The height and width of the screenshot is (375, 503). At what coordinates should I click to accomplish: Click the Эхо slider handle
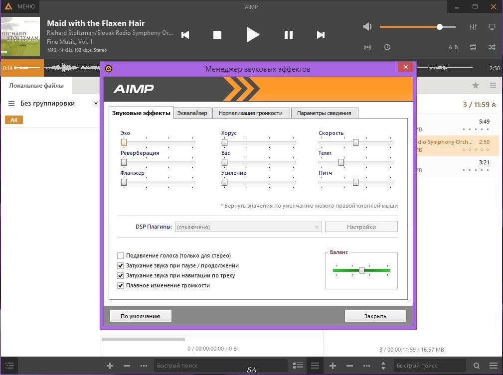tap(124, 142)
